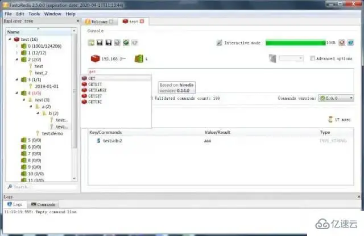The image size is (364, 236).
Task: Click the first console toolbar icon
Action: (x=91, y=43)
